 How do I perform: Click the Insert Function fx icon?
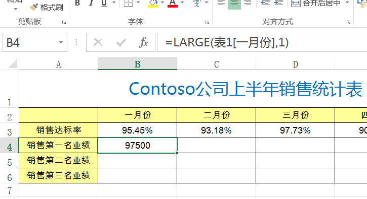click(143, 42)
